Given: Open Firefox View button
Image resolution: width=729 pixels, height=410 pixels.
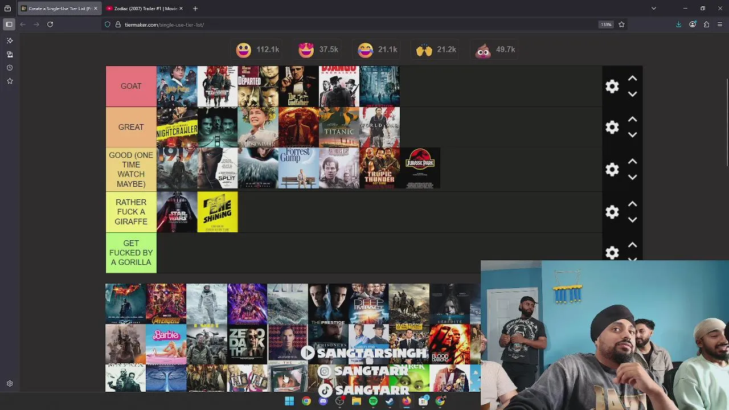Looking at the screenshot, I should [8, 9].
